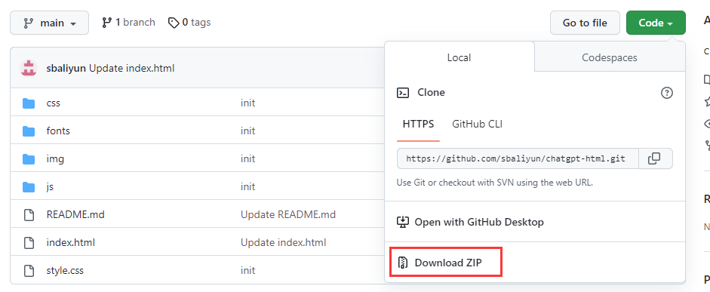
Task: Click the 'Use Git or checkout with SVN' text
Action: 495,183
